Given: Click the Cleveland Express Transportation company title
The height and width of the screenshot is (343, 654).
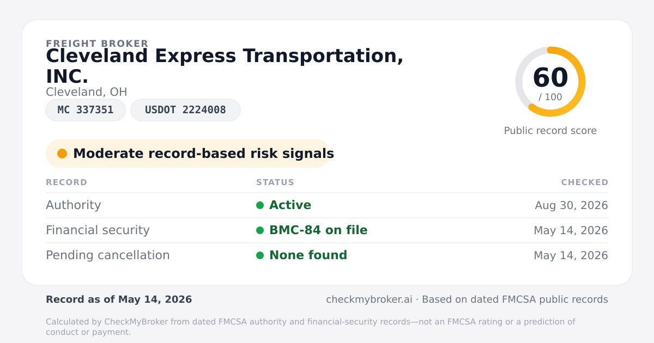Looking at the screenshot, I should (x=225, y=66).
